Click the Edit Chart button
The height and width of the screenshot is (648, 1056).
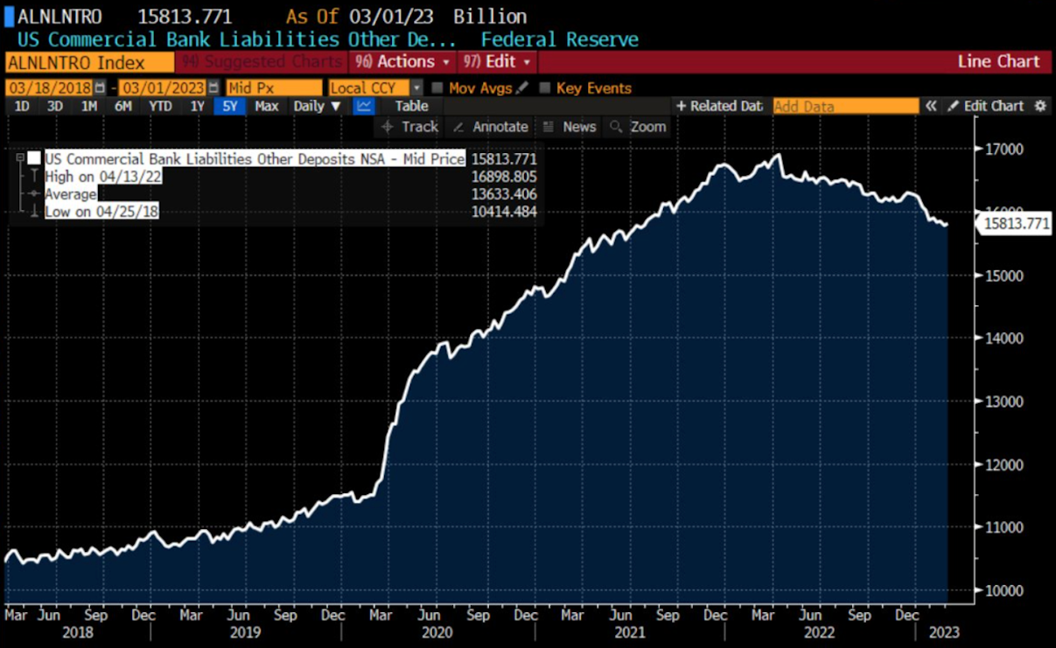(x=986, y=106)
